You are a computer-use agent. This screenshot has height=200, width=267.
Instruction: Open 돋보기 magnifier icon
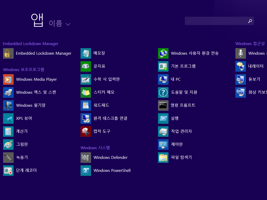[x=241, y=79]
